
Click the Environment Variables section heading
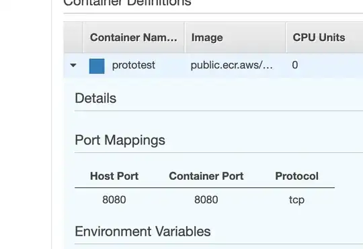[x=143, y=232]
